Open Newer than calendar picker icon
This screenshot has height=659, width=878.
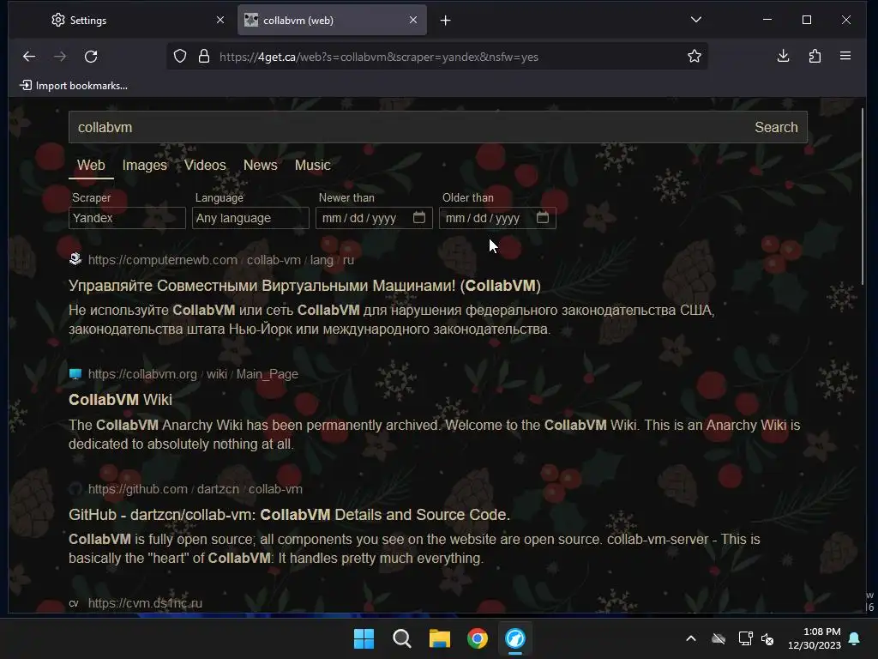coord(418,217)
